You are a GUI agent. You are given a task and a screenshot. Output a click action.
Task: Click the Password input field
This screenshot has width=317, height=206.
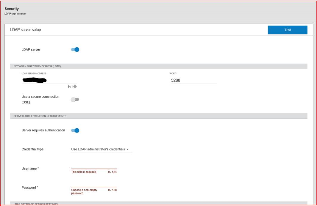pyautogui.click(x=94, y=185)
